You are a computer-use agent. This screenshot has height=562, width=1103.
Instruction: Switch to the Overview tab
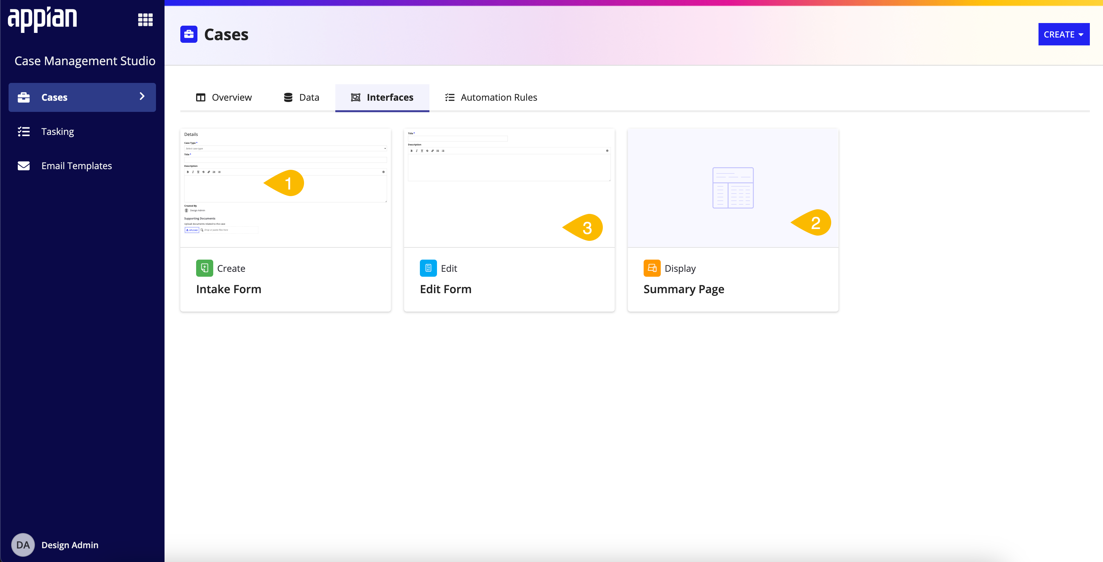pos(224,98)
